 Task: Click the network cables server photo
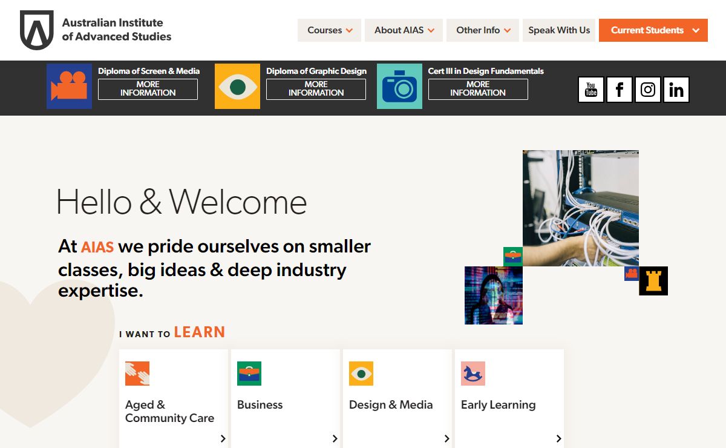tap(581, 208)
